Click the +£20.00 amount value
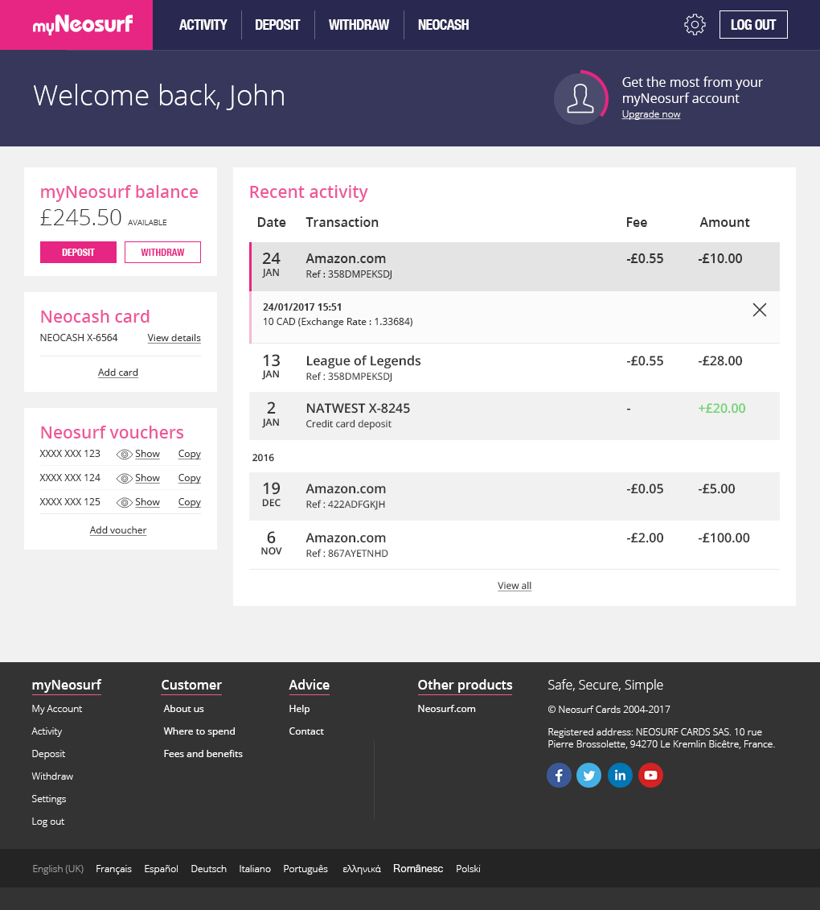 pos(721,409)
